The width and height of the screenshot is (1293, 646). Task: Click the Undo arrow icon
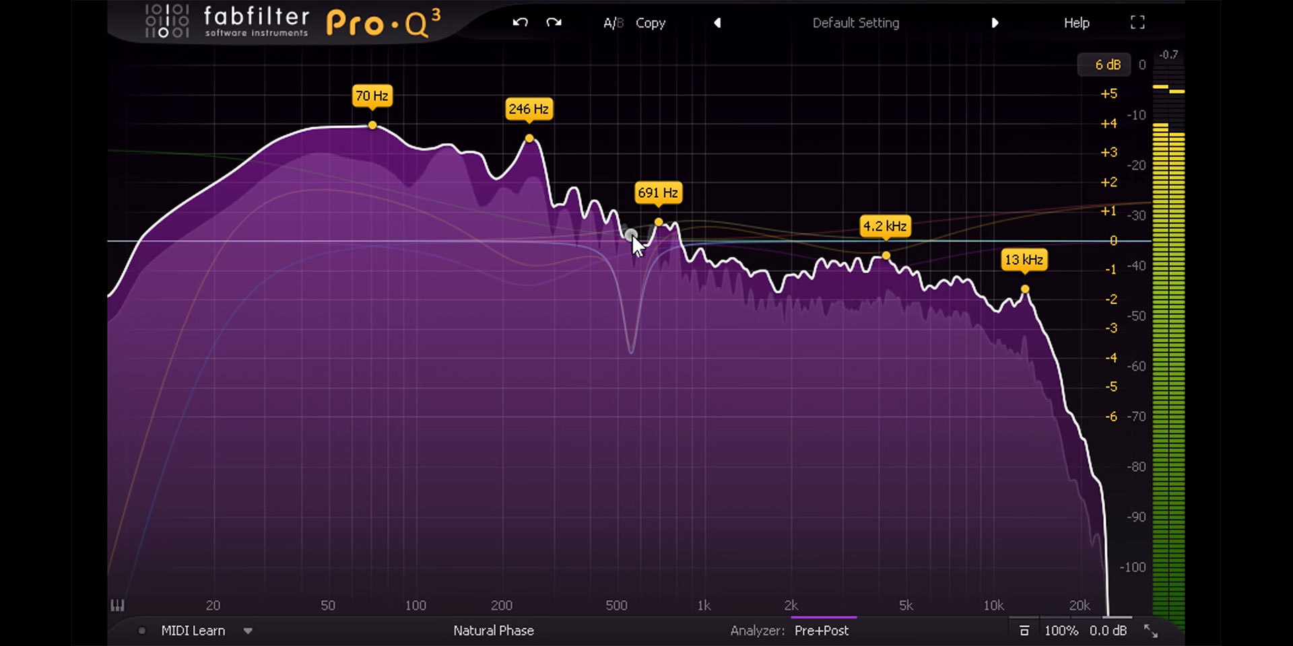tap(520, 22)
